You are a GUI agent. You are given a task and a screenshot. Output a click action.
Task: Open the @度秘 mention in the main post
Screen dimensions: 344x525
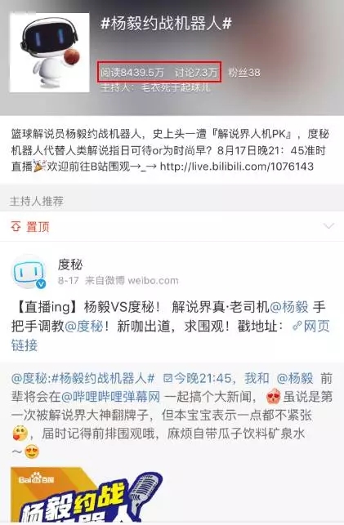coord(83,326)
